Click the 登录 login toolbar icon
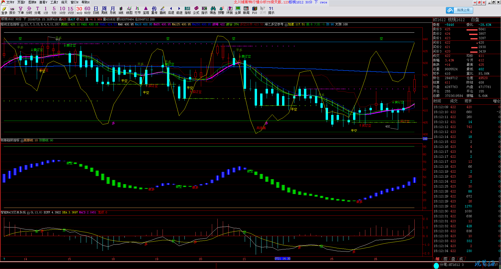Image resolution: width=501 pixels, height=269 pixels. click(x=4, y=10)
